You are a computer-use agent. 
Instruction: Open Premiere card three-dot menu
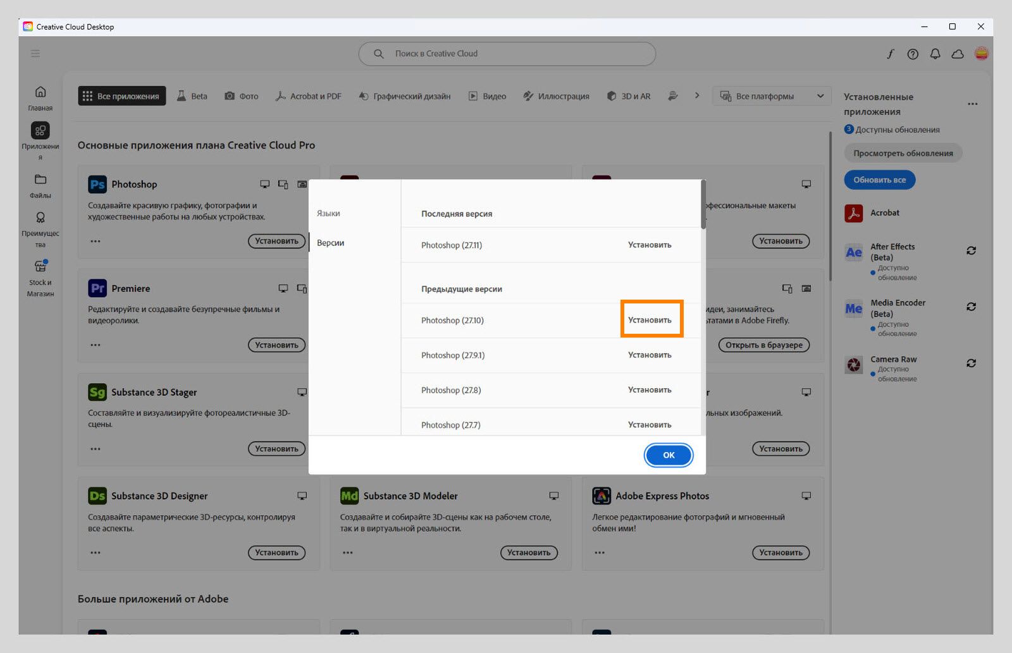[x=96, y=345]
